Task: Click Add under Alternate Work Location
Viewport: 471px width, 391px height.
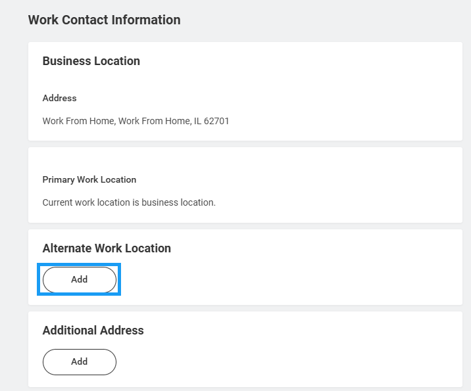Action: tap(79, 279)
